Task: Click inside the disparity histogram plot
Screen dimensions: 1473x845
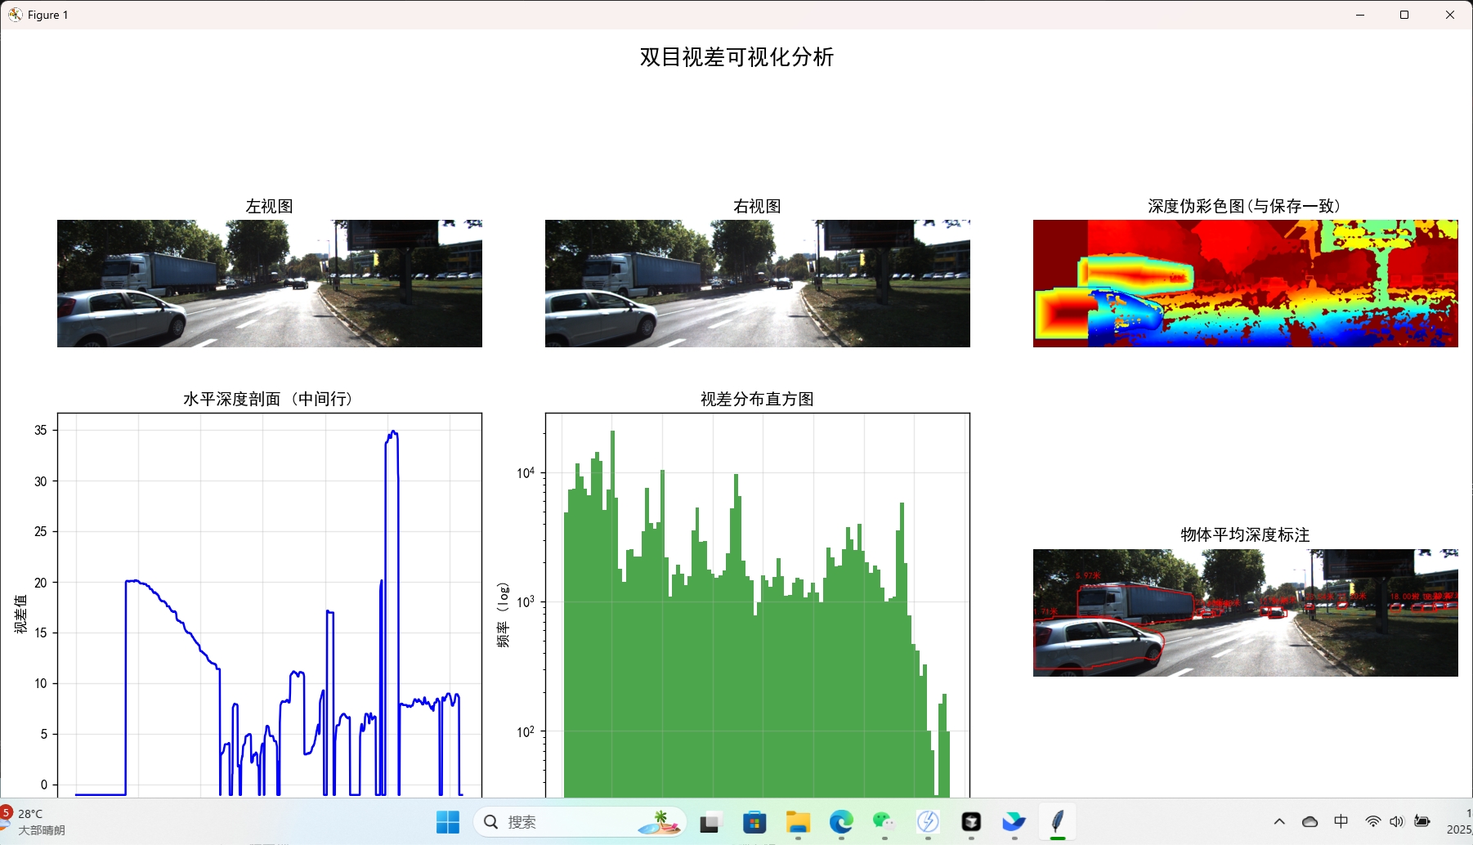Action: [757, 605]
